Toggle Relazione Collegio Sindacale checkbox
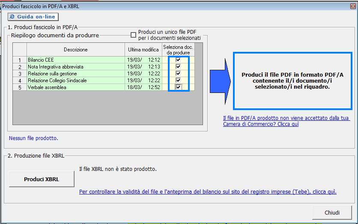Viewport: 358px width, 224px height. (178, 81)
